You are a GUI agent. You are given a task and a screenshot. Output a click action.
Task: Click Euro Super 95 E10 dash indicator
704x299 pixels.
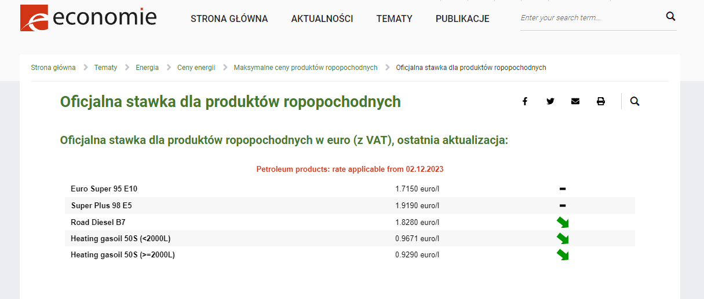(x=562, y=189)
